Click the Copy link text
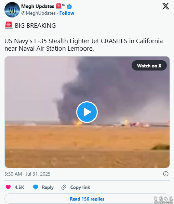The image size is (174, 204). [x=80, y=187]
